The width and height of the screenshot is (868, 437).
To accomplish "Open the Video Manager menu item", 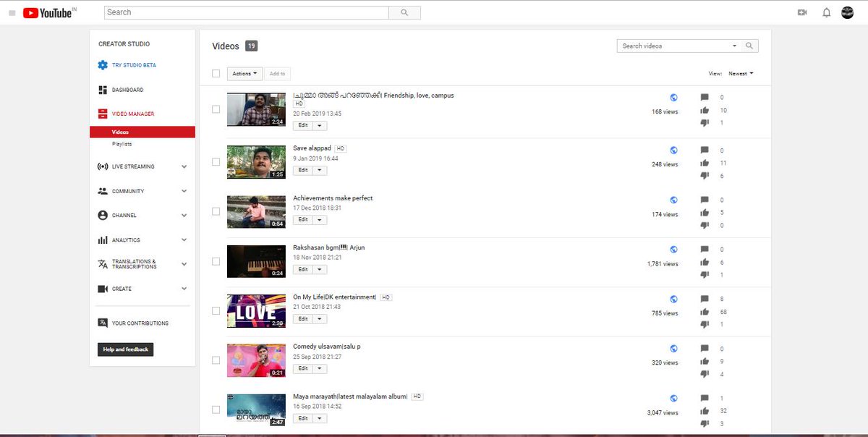I will (x=133, y=114).
